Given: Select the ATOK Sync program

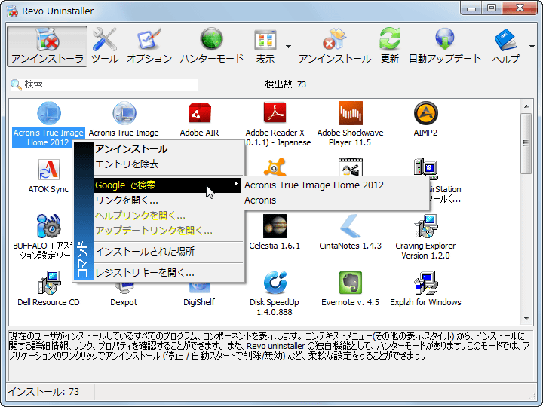Looking at the screenshot, I should click(x=48, y=176).
